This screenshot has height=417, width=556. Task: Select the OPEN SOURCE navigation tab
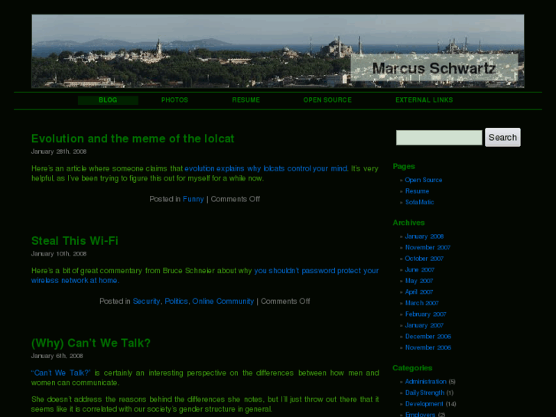(327, 100)
